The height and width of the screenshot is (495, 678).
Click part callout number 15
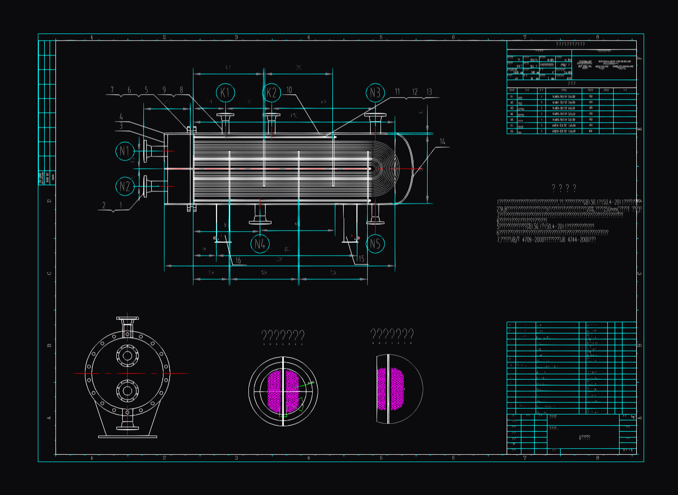click(361, 259)
